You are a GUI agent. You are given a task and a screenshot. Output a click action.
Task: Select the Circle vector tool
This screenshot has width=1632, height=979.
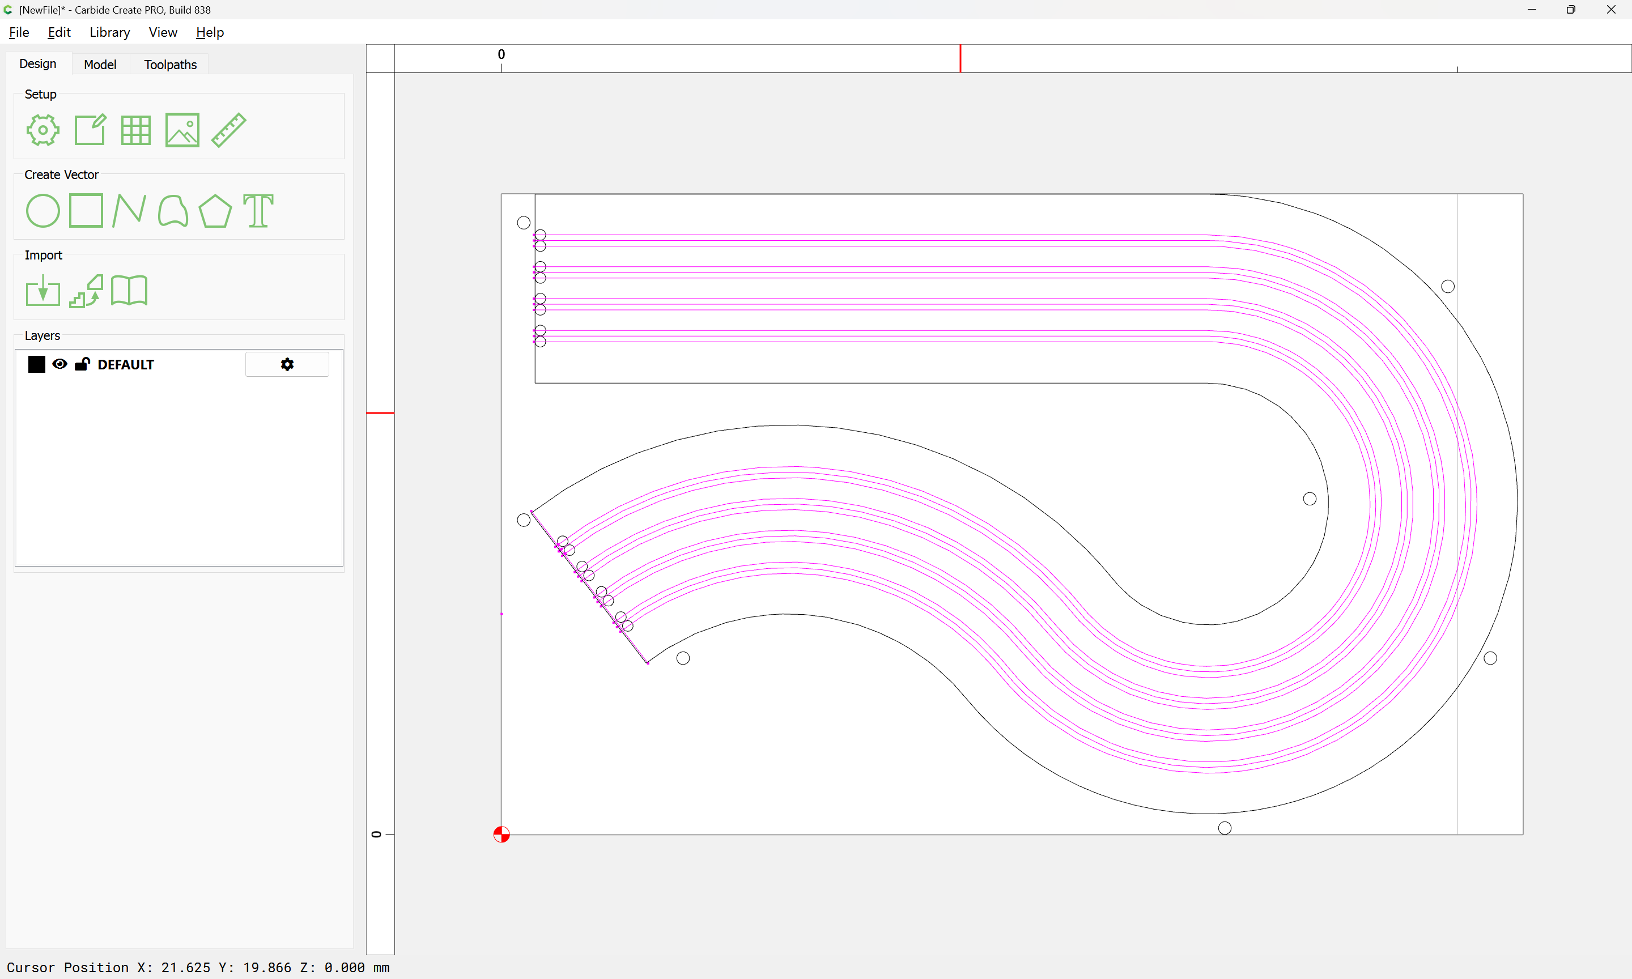pos(43,211)
